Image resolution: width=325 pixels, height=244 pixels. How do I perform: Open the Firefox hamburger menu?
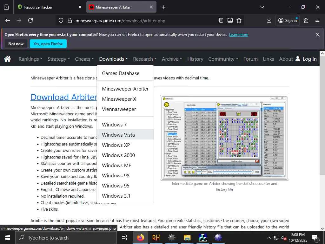pos(317,20)
